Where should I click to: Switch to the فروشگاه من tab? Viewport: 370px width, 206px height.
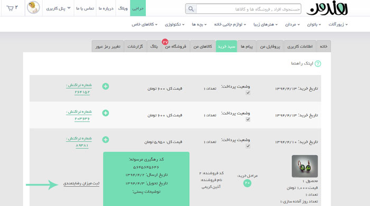(175, 46)
